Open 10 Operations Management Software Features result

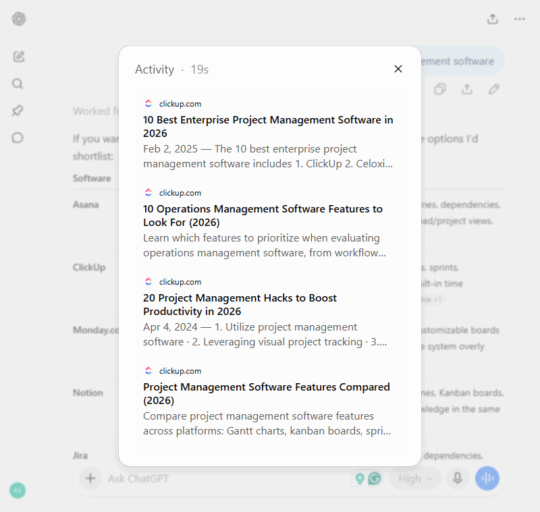tap(263, 216)
